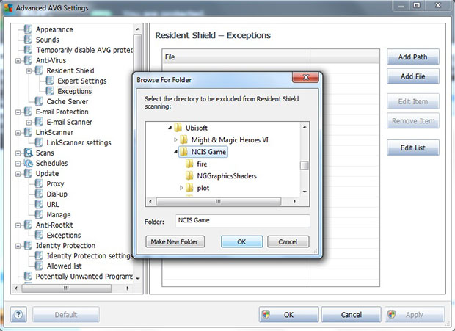
Task: Click the Cache Server page icon
Action: (x=39, y=101)
